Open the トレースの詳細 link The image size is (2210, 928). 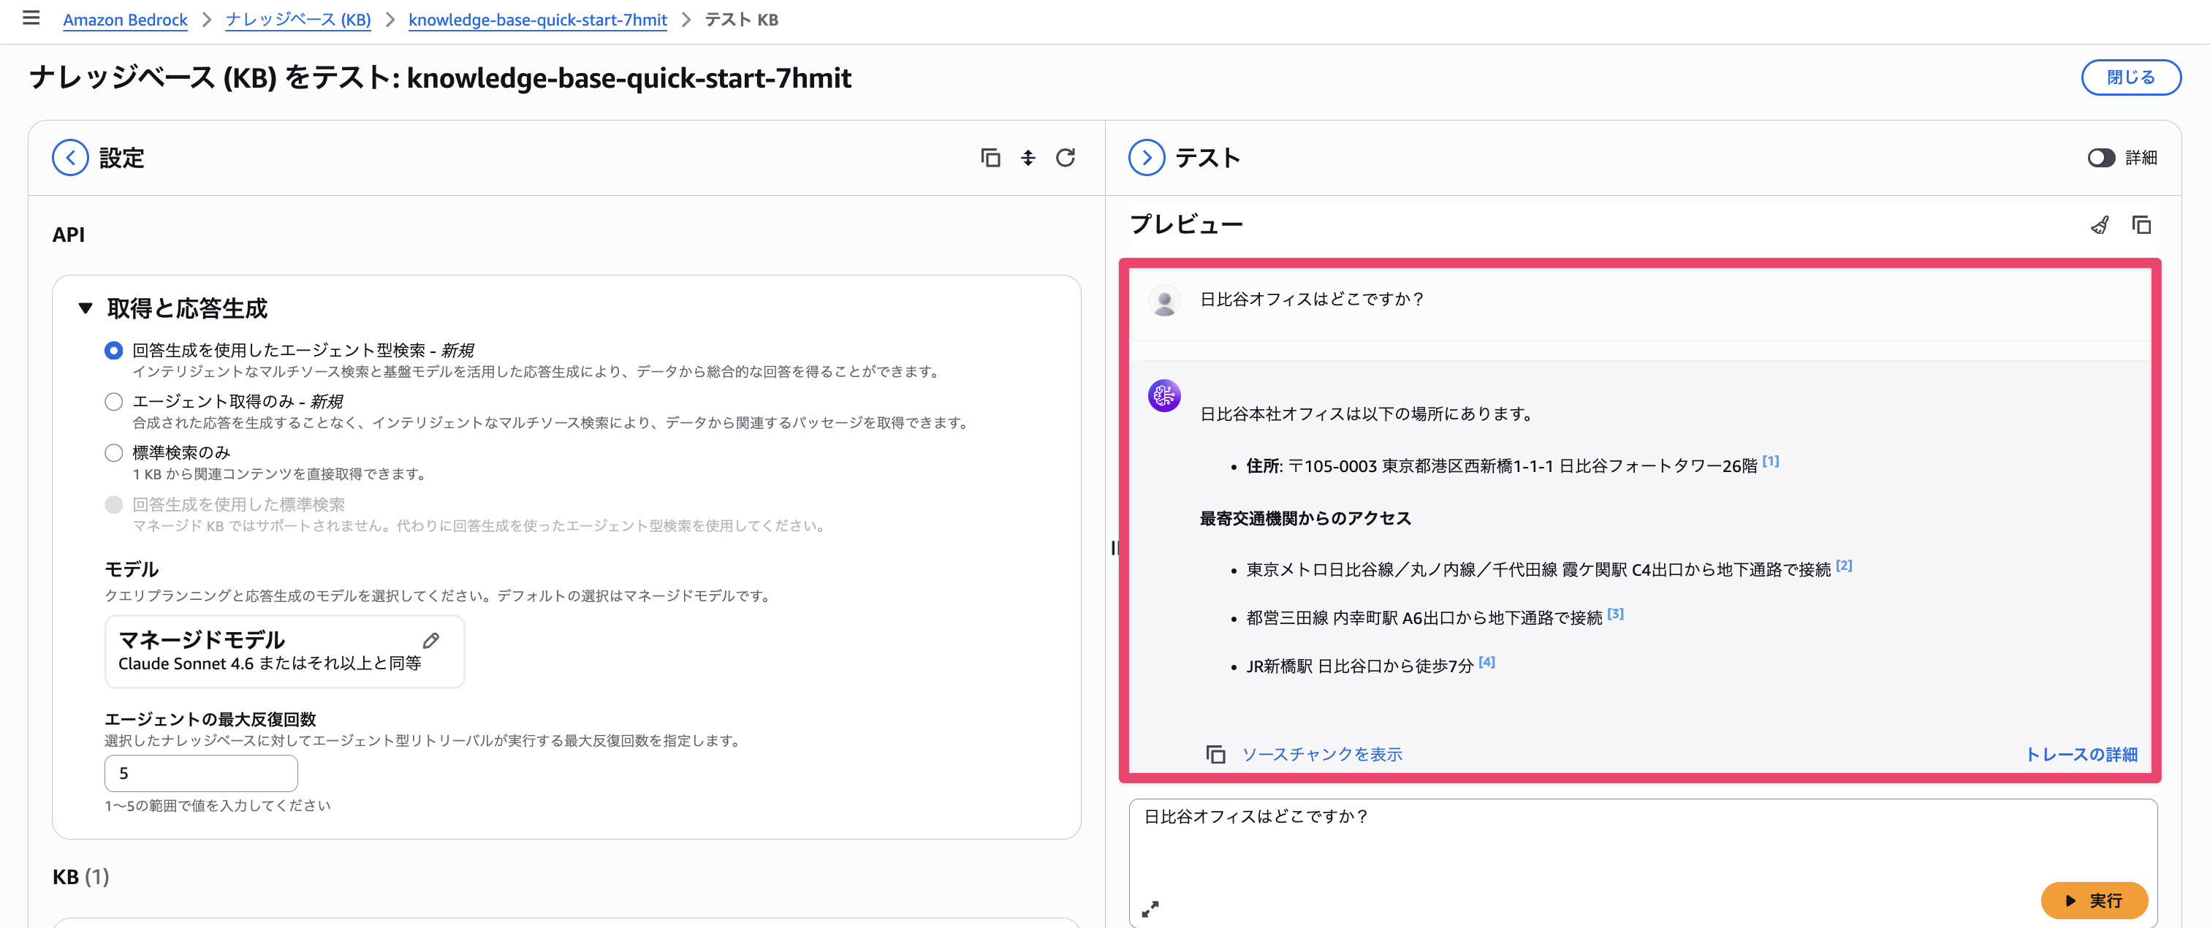(x=2081, y=755)
